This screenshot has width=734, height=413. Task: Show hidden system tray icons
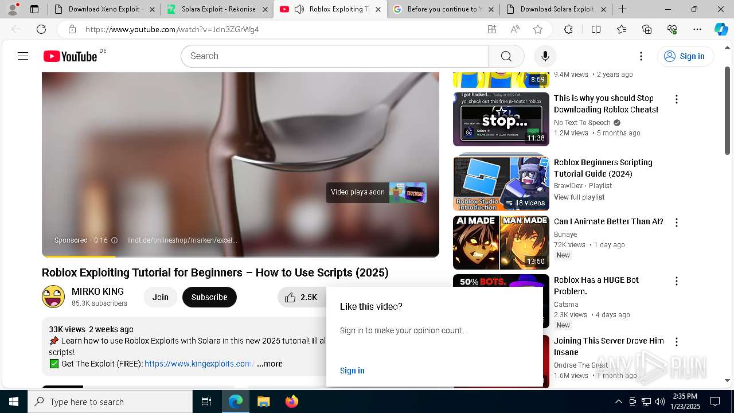click(x=618, y=402)
